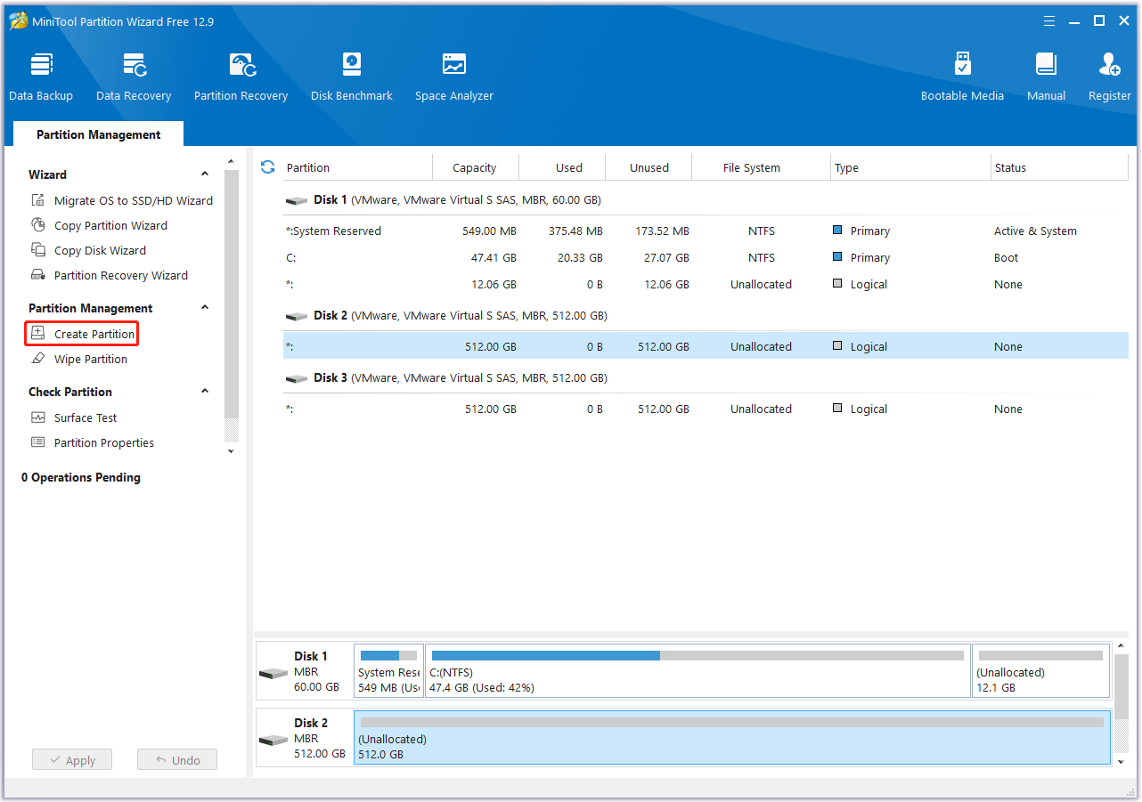The height and width of the screenshot is (802, 1142).
Task: Start the Copy Disk Wizard
Action: pyautogui.click(x=100, y=250)
